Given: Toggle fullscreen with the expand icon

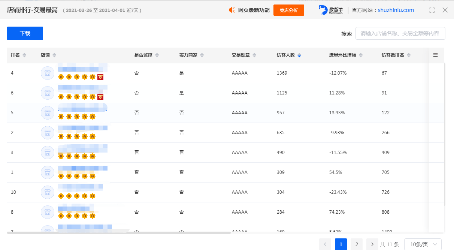Looking at the screenshot, I should (x=432, y=10).
